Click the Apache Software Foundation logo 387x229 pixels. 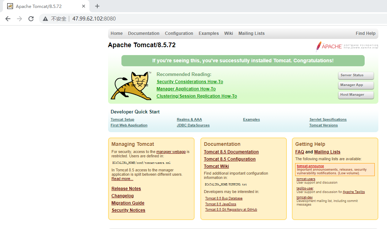[x=347, y=46]
